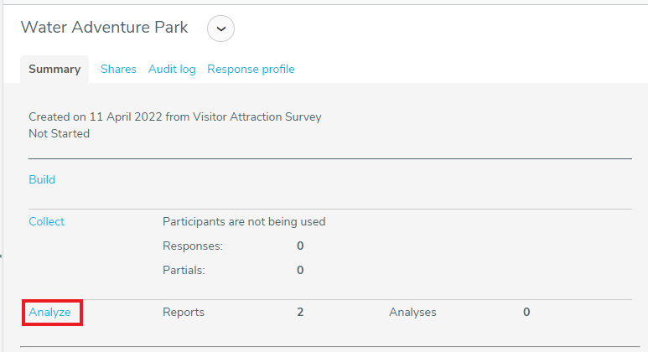Screen dimensions: 648x352
Task: Open the dropdown beside Water Adventure Park
Action: pyautogui.click(x=220, y=28)
